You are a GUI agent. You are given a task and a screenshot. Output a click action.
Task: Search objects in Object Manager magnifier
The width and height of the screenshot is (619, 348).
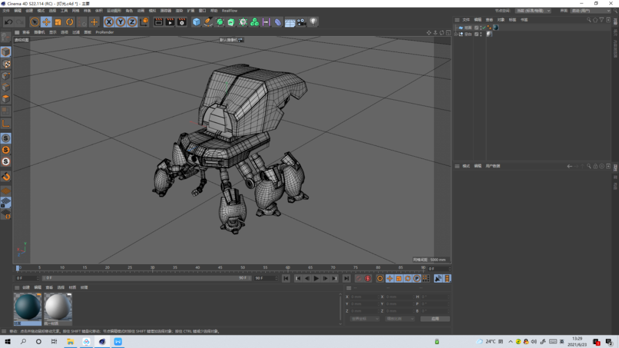(589, 19)
